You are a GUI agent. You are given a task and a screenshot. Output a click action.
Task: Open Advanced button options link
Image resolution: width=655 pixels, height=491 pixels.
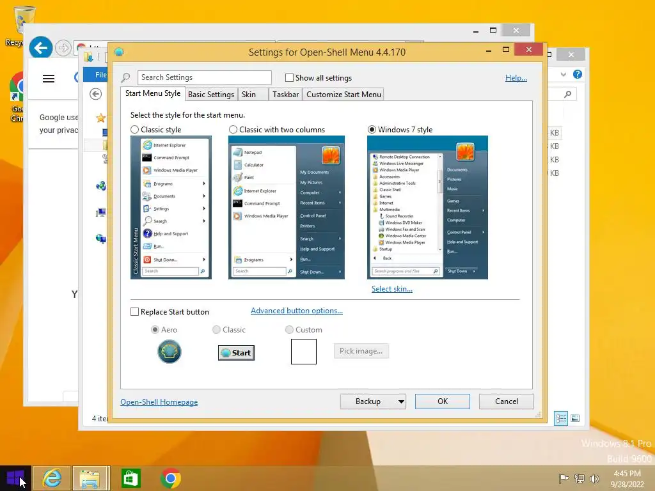pos(297,311)
